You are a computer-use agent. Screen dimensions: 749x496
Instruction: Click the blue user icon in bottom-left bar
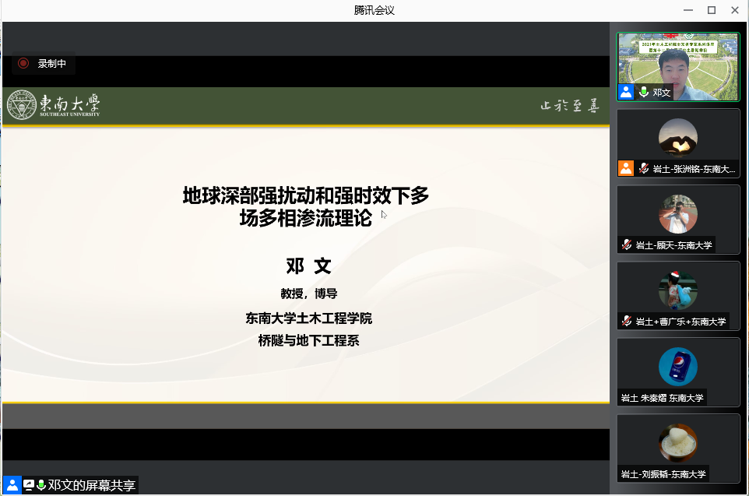[12, 485]
